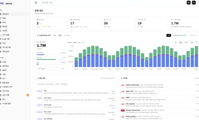
Task: Open 대화 in the sidebar
Action: 15,18
